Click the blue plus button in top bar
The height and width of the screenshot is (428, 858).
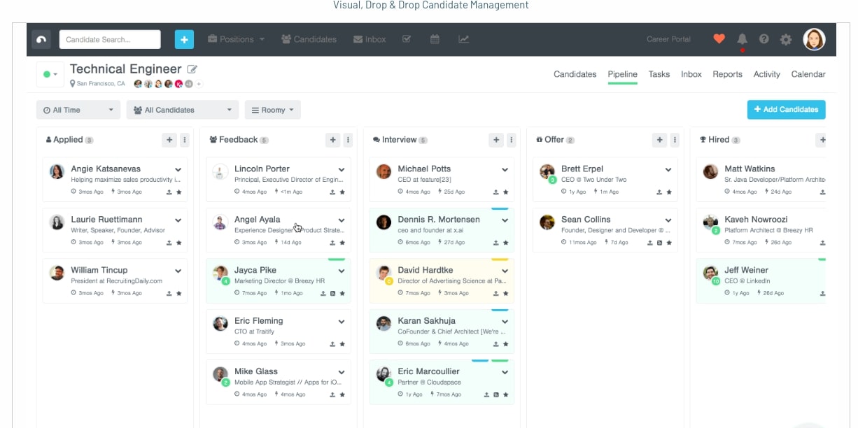click(x=184, y=39)
